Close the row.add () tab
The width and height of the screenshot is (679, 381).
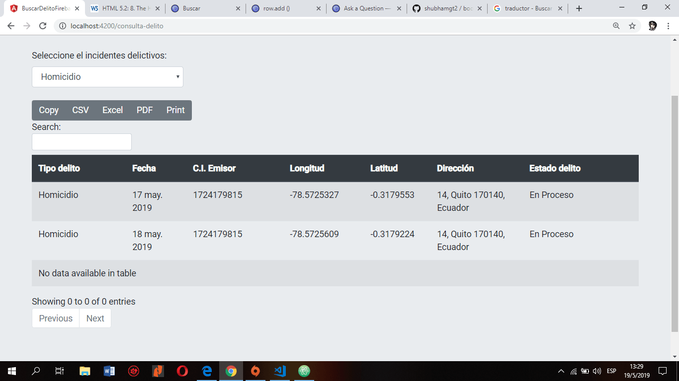pyautogui.click(x=318, y=8)
